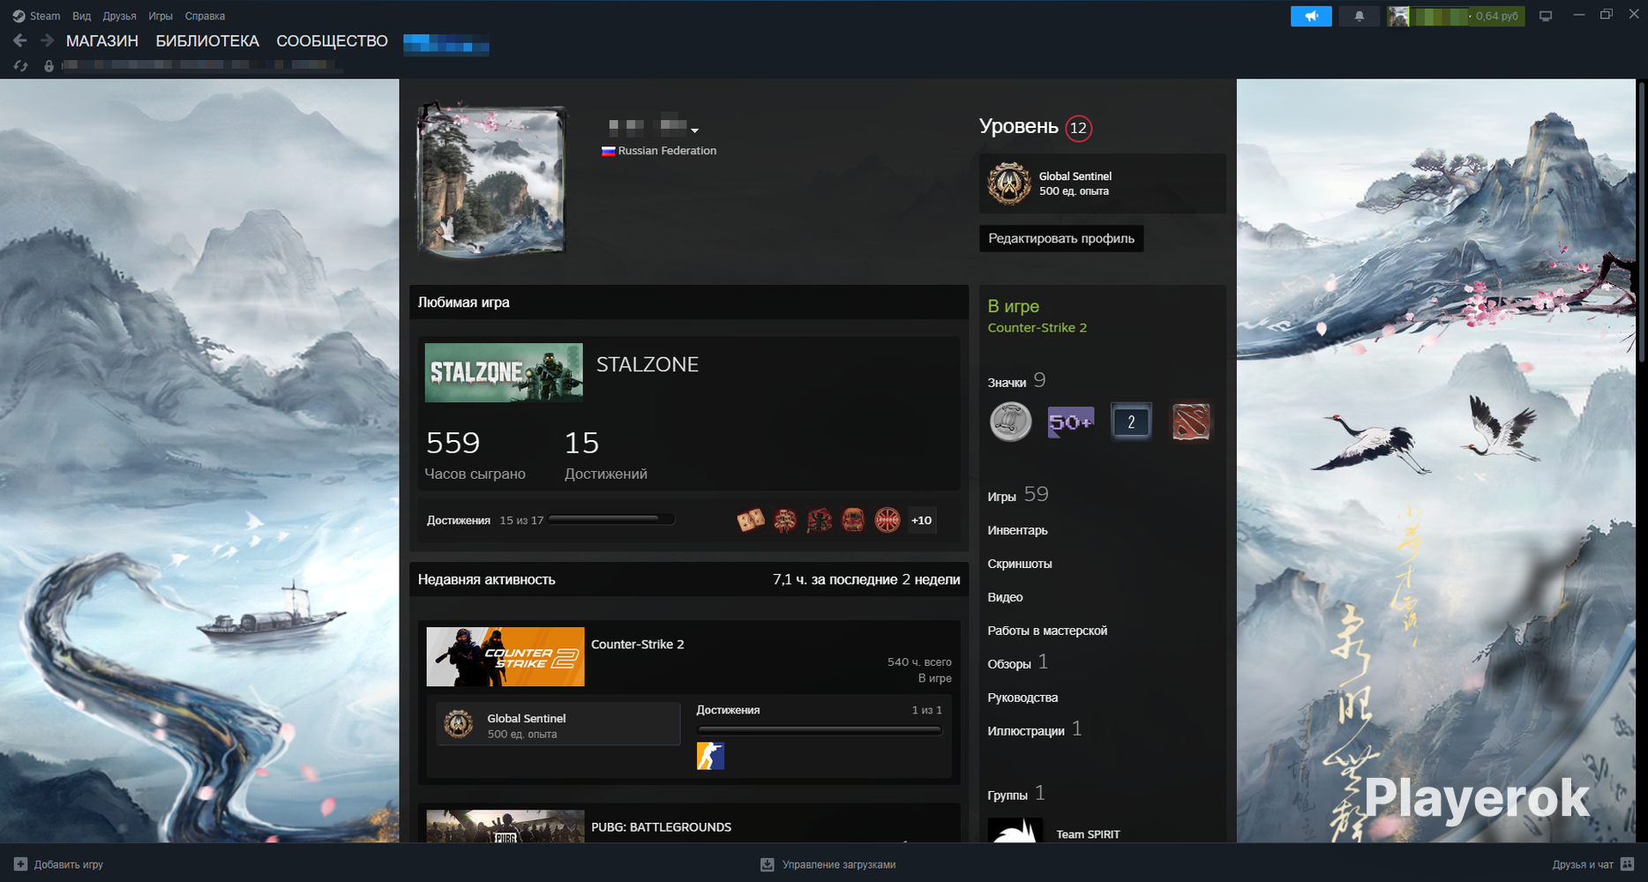Open the Инвентарь link

[x=1017, y=530]
